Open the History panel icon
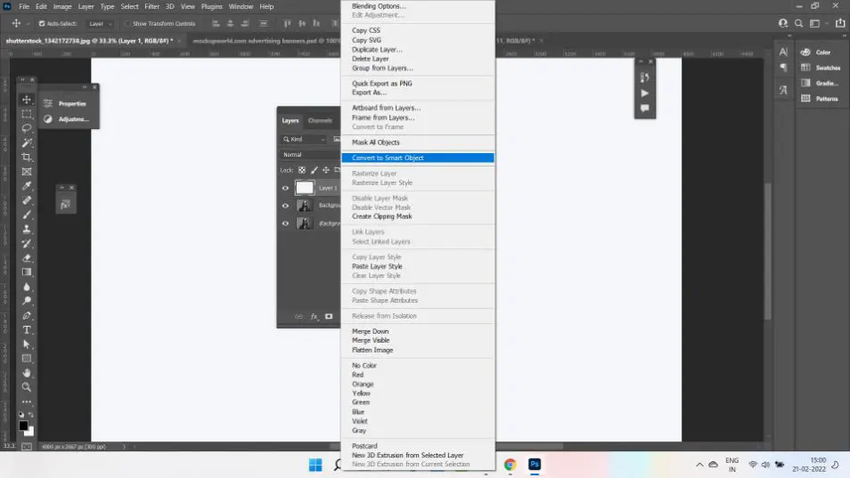Image resolution: width=850 pixels, height=478 pixels. coord(645,77)
